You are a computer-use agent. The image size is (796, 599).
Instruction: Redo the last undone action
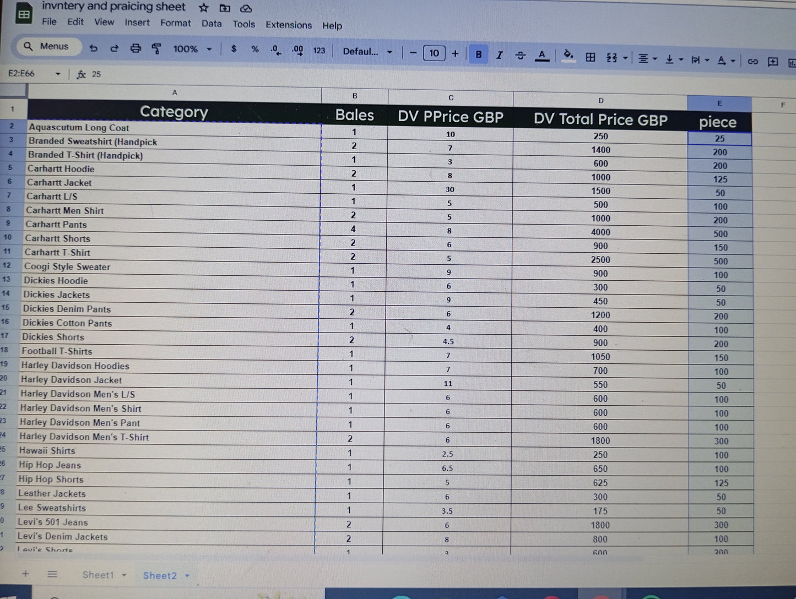[114, 48]
